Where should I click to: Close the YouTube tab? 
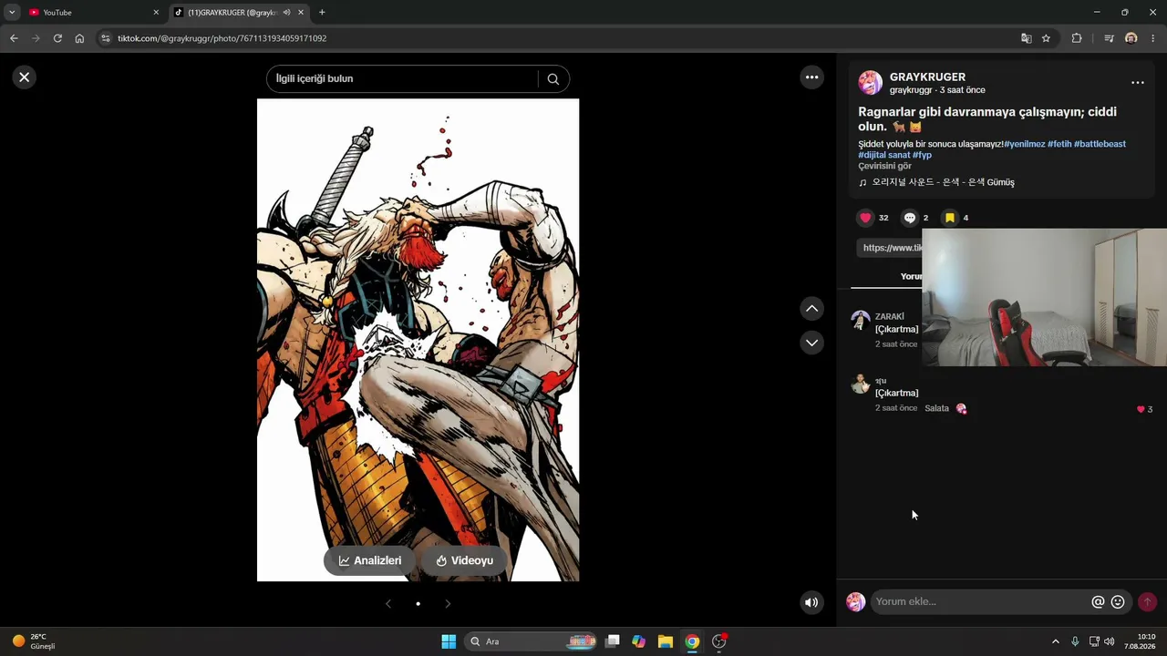tap(156, 13)
